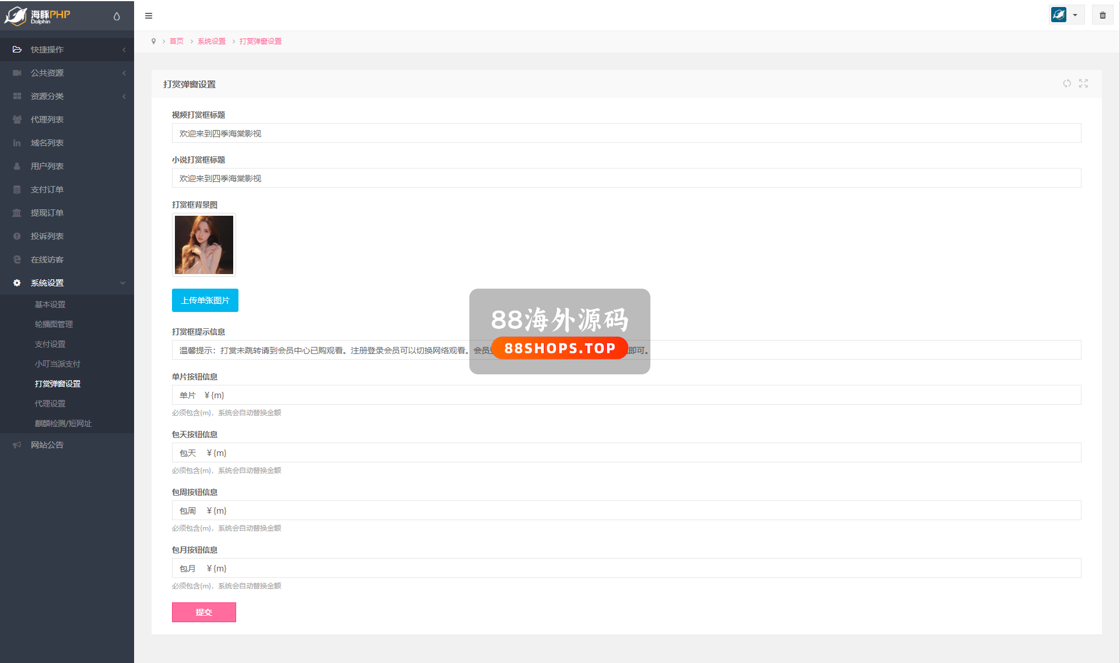Go to 代理列表 in the sidebar

click(x=47, y=120)
